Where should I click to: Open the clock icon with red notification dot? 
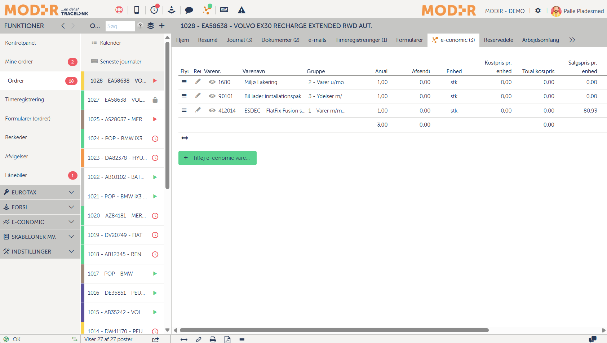click(154, 10)
